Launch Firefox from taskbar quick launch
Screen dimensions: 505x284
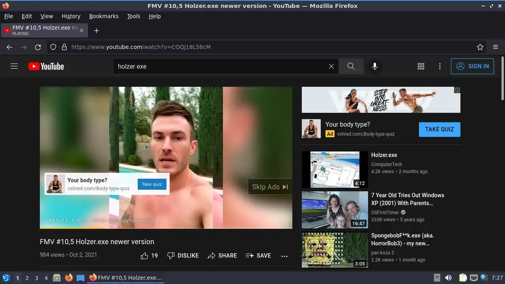click(69, 278)
